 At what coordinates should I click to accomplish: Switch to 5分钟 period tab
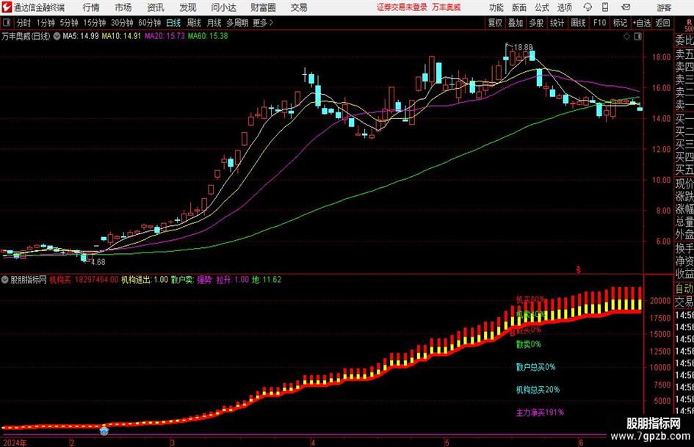click(x=69, y=23)
